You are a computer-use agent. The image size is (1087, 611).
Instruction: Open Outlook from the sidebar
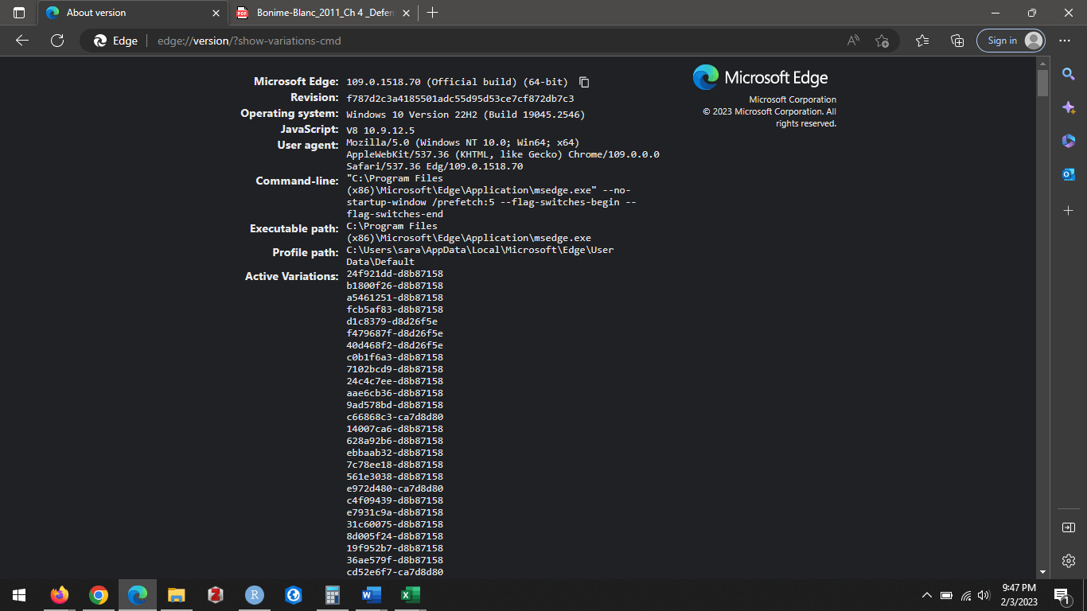[1069, 173]
